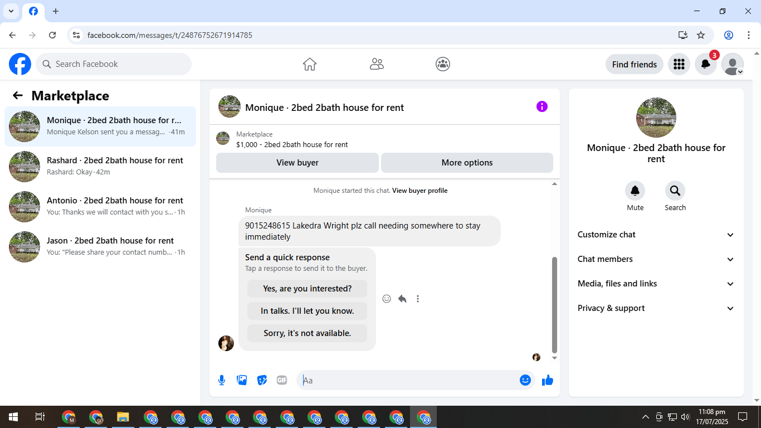Choose a GIF icon
The height and width of the screenshot is (428, 761).
[x=282, y=380]
